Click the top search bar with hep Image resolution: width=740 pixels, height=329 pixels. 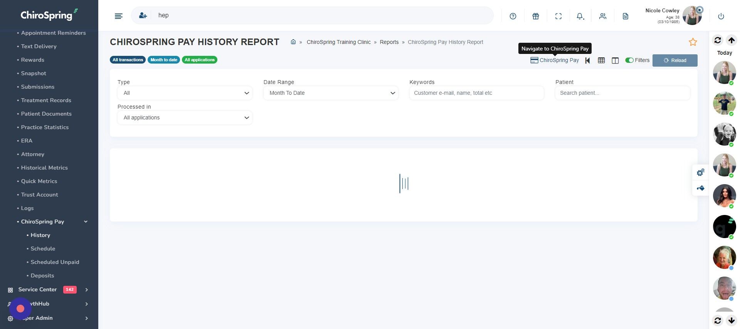click(x=312, y=15)
